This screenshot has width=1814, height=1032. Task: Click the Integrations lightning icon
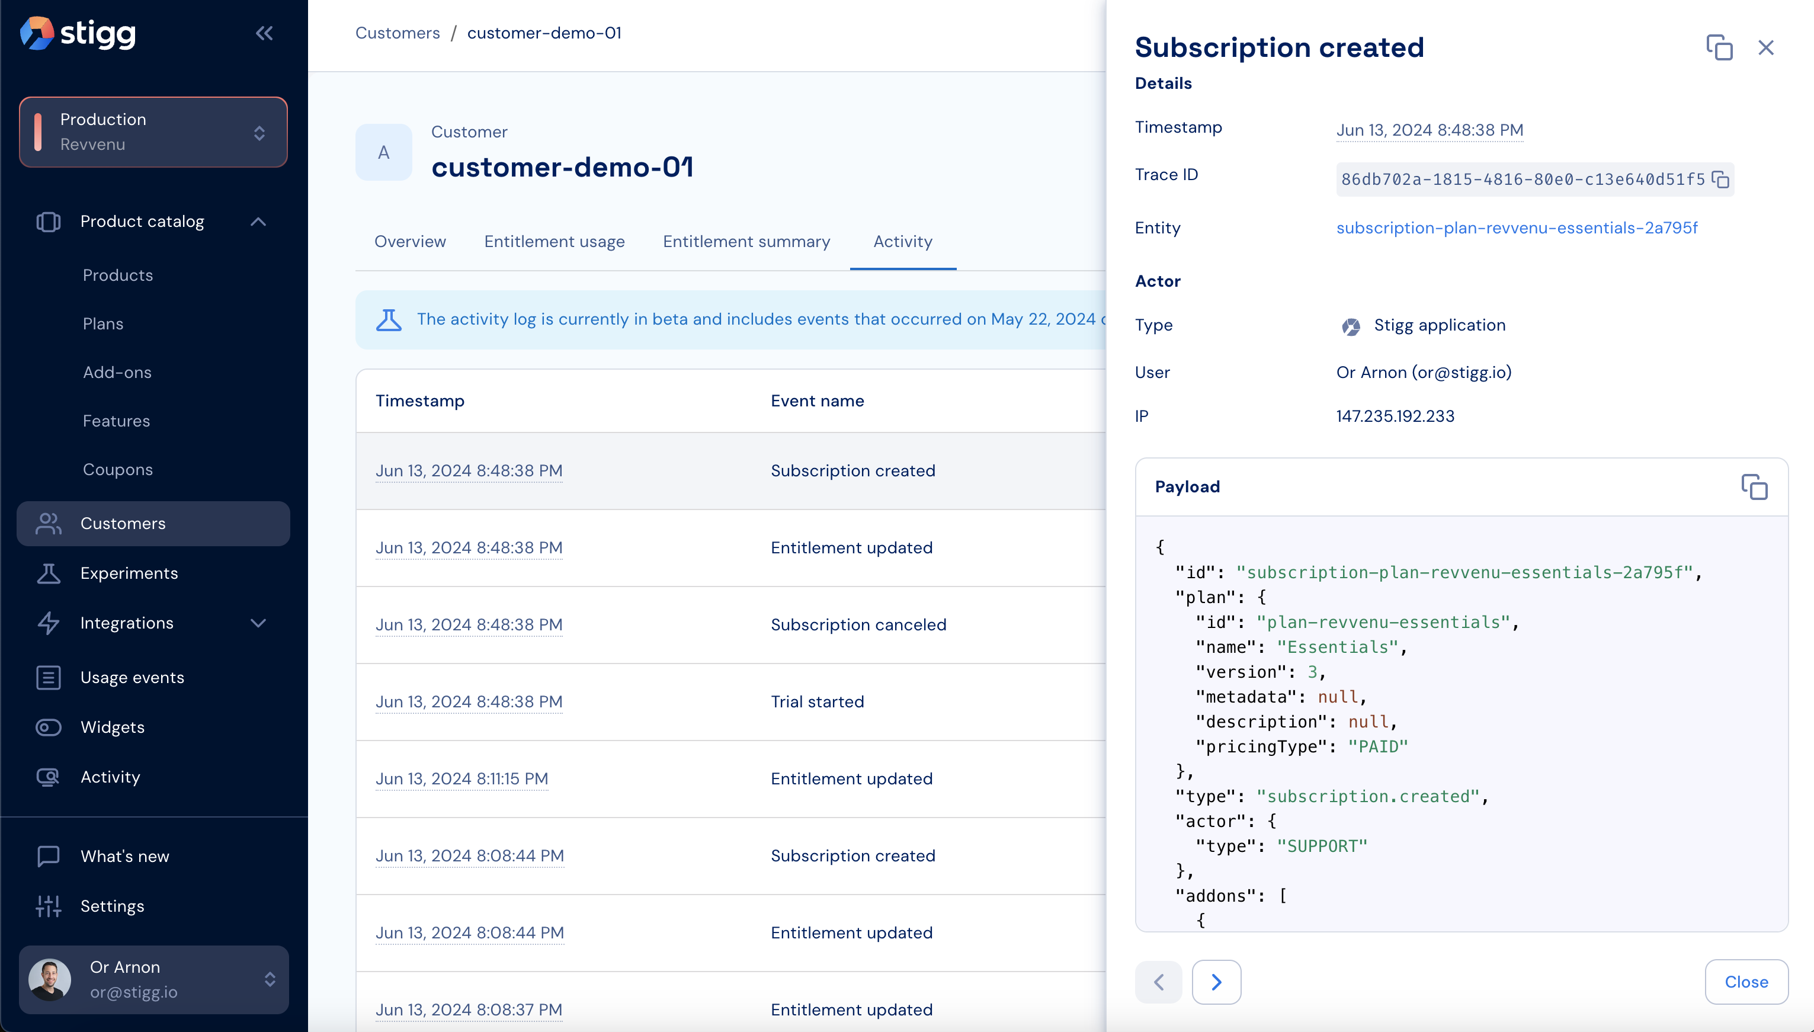pos(48,623)
